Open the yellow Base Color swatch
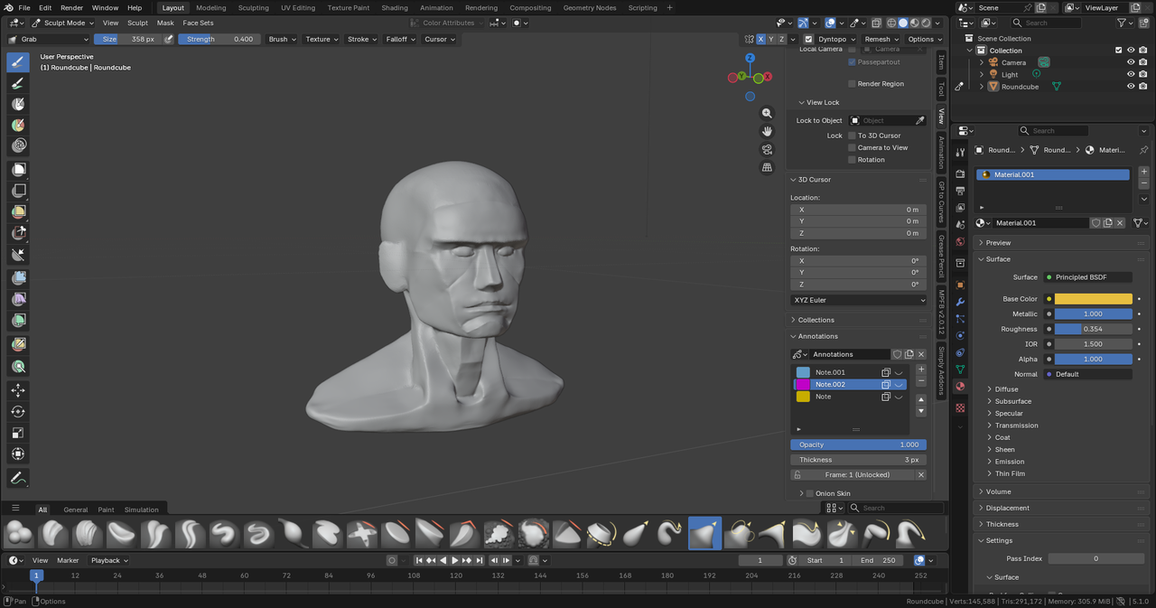 1093,299
